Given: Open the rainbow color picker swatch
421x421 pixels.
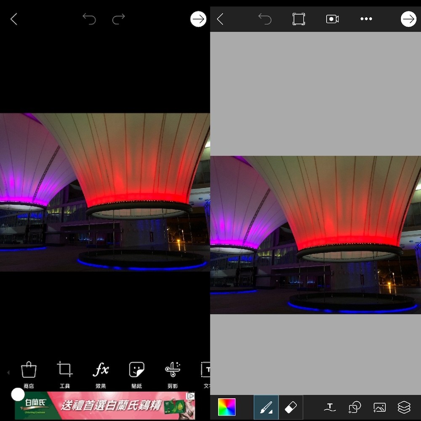Looking at the screenshot, I should [227, 407].
